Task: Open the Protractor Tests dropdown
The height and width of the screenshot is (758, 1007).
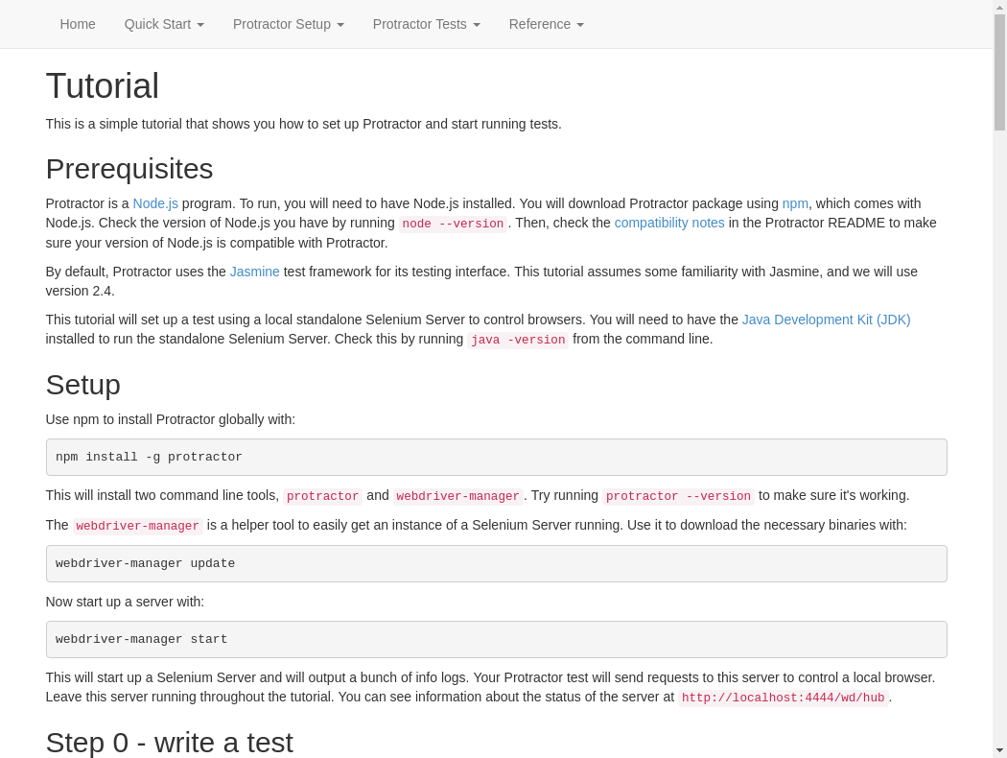Action: 426,24
